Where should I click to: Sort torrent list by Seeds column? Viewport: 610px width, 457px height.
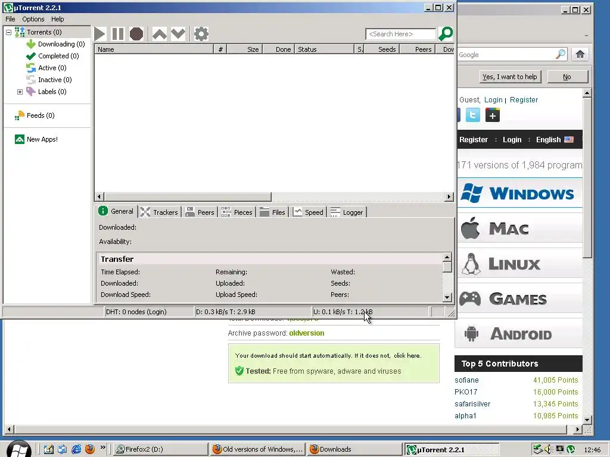[x=382, y=49]
